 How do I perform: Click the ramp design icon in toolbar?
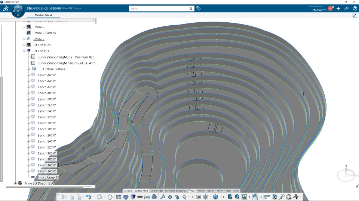[140, 197]
